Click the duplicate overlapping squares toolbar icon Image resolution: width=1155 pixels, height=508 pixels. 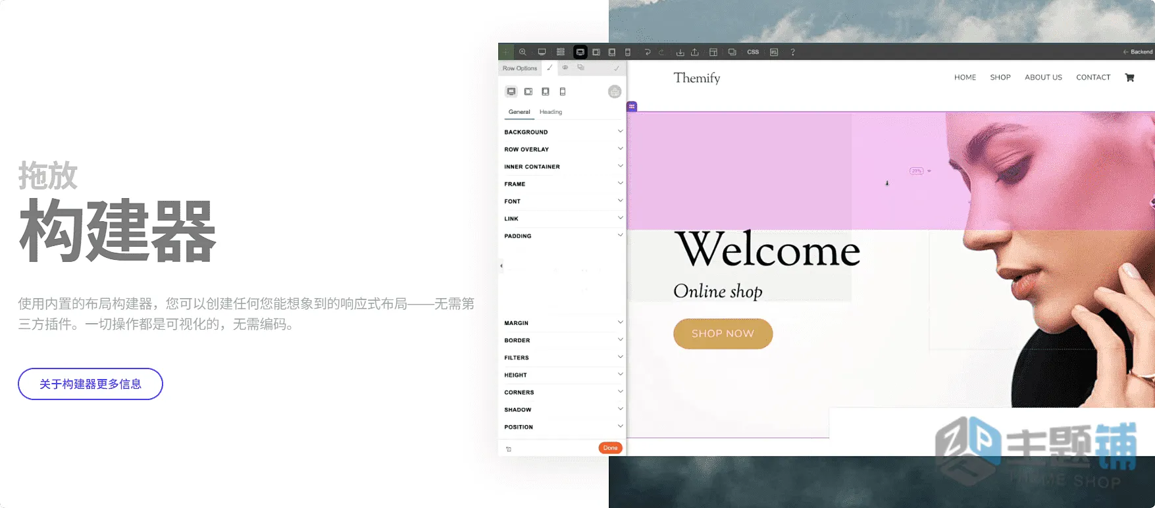(732, 52)
